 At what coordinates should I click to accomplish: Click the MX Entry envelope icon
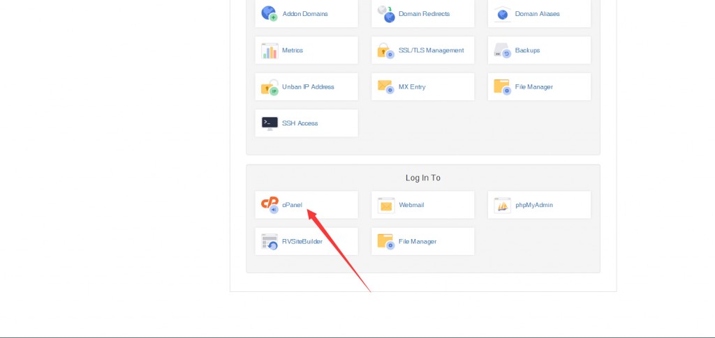click(385, 86)
